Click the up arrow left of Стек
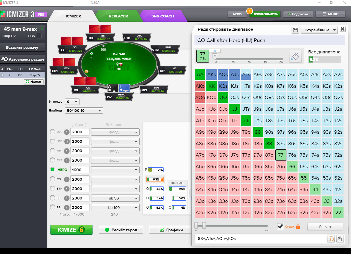Image resolution: width=351 pixels, height=254 pixels. [72, 125]
